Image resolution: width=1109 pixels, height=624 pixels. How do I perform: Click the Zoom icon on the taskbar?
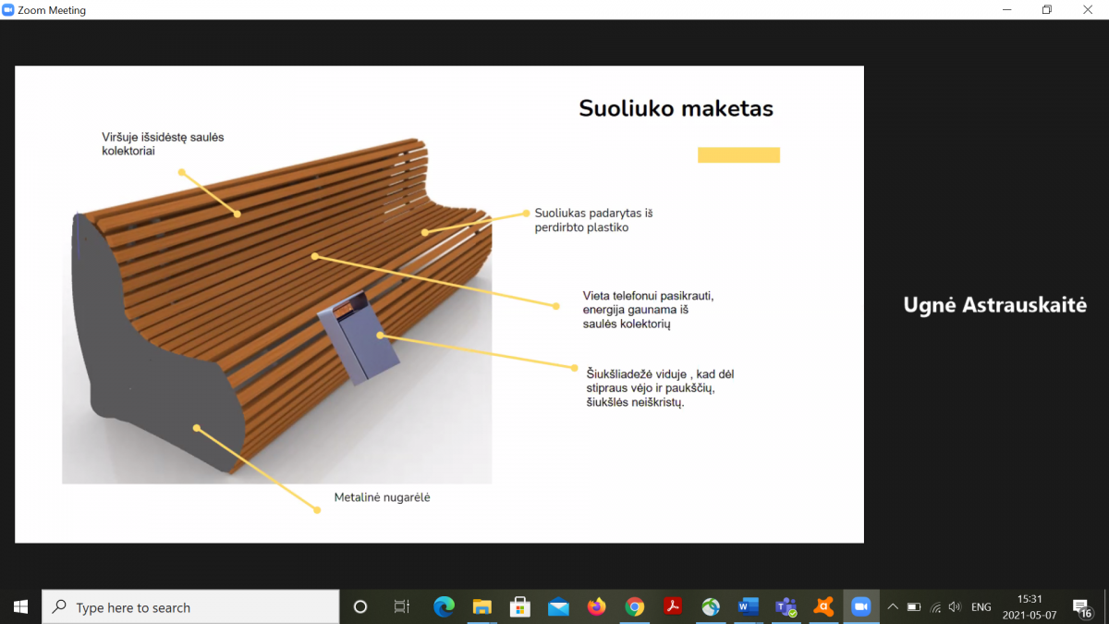861,607
